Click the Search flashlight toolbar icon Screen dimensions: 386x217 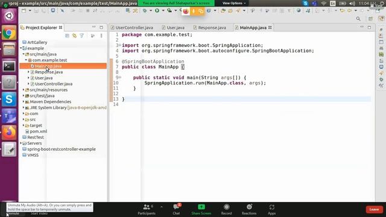click(x=238, y=11)
